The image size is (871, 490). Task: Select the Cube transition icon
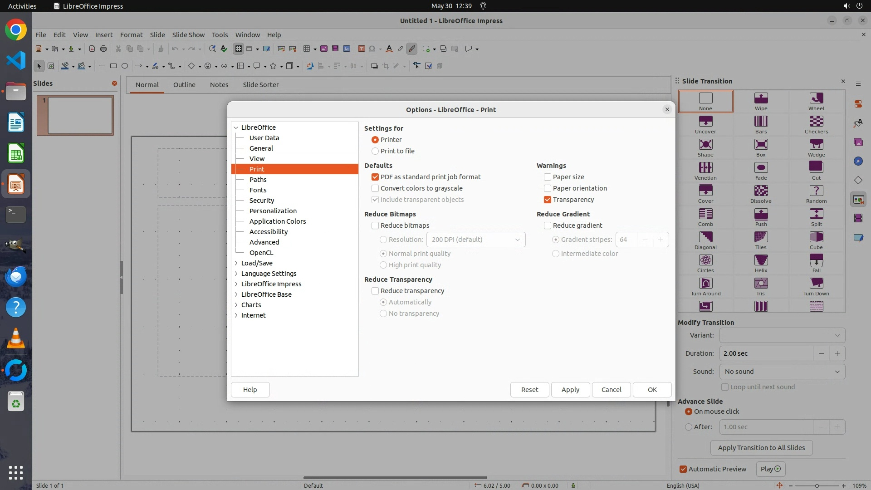point(816,237)
